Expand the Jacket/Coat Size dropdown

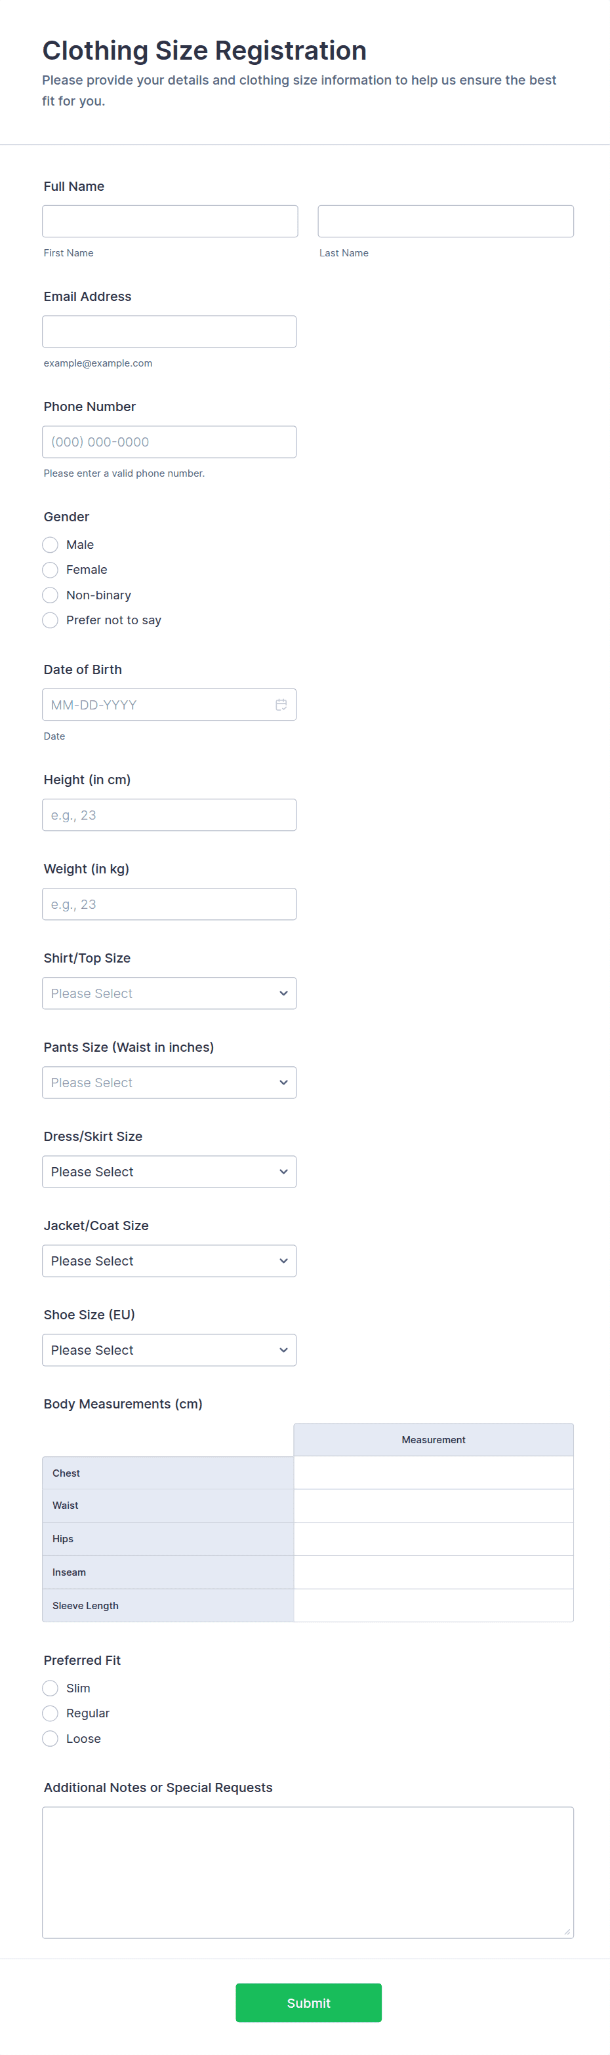[x=169, y=1261]
